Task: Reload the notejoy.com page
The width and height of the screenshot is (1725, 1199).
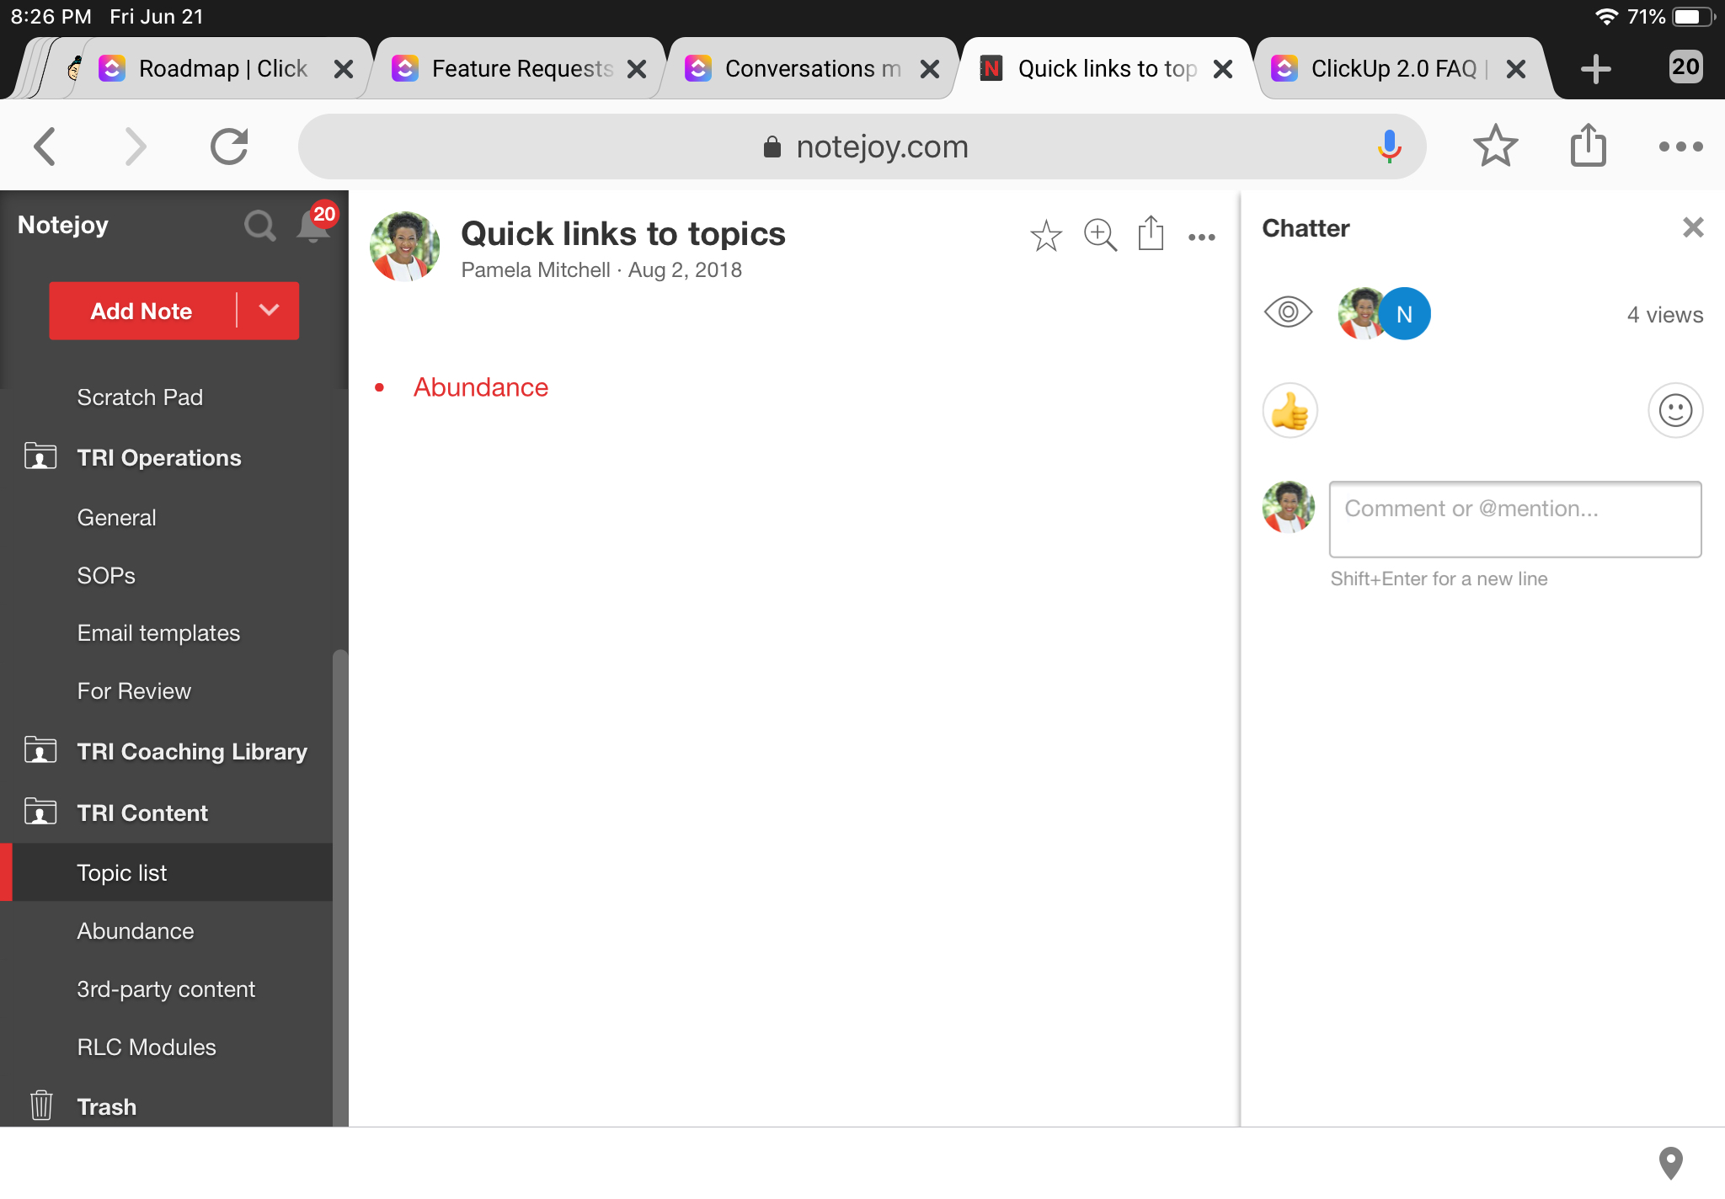Action: pyautogui.click(x=229, y=147)
